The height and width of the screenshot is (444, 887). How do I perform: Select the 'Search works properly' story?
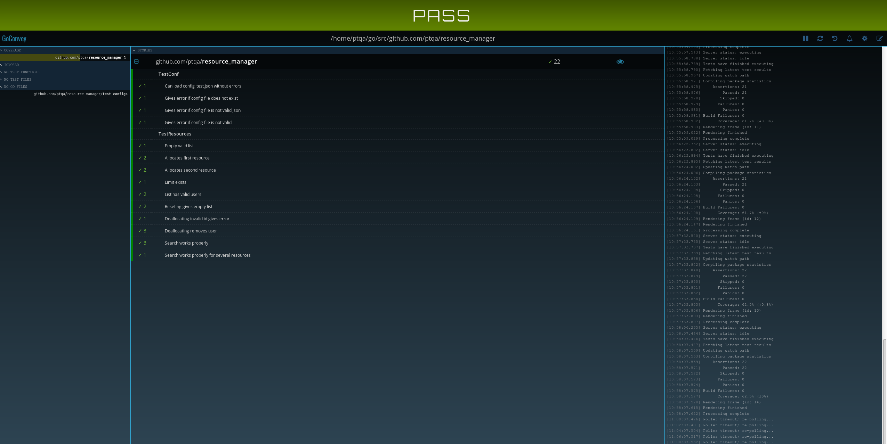coord(186,243)
